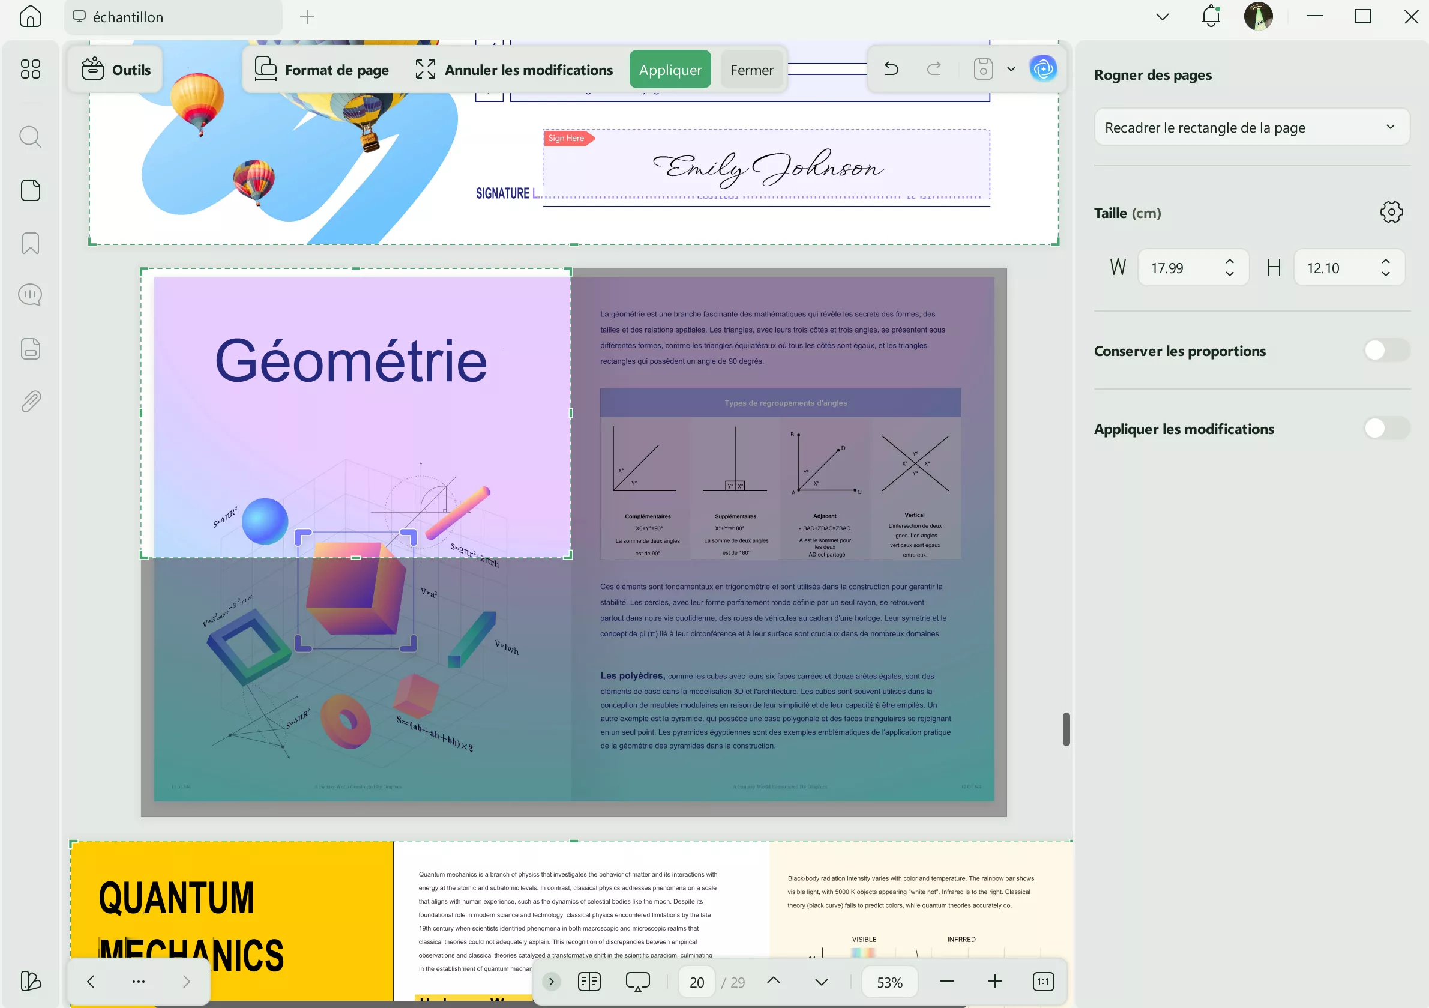Open the Outils menu

116,70
